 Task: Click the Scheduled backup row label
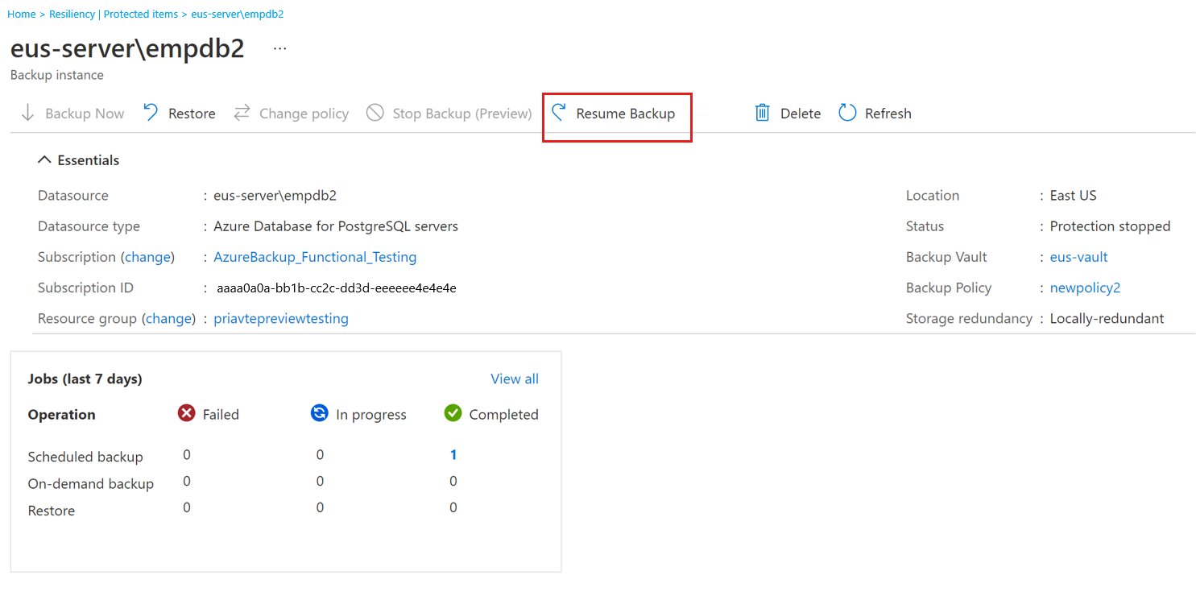coord(85,457)
